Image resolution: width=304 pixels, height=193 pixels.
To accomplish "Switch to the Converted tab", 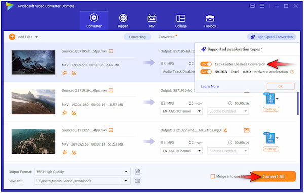I will point(167,37).
